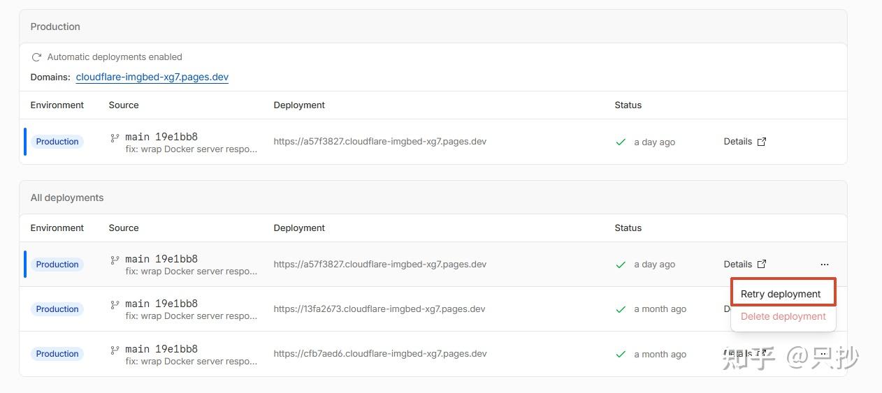Open the cfb7aed6 deployment URL

tap(380, 354)
